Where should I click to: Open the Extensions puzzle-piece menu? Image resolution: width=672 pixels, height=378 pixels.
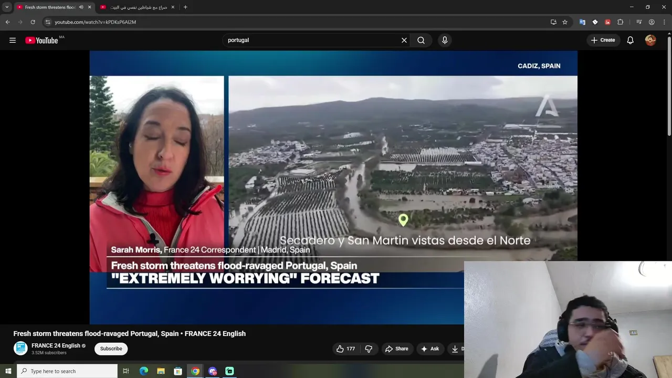click(620, 22)
